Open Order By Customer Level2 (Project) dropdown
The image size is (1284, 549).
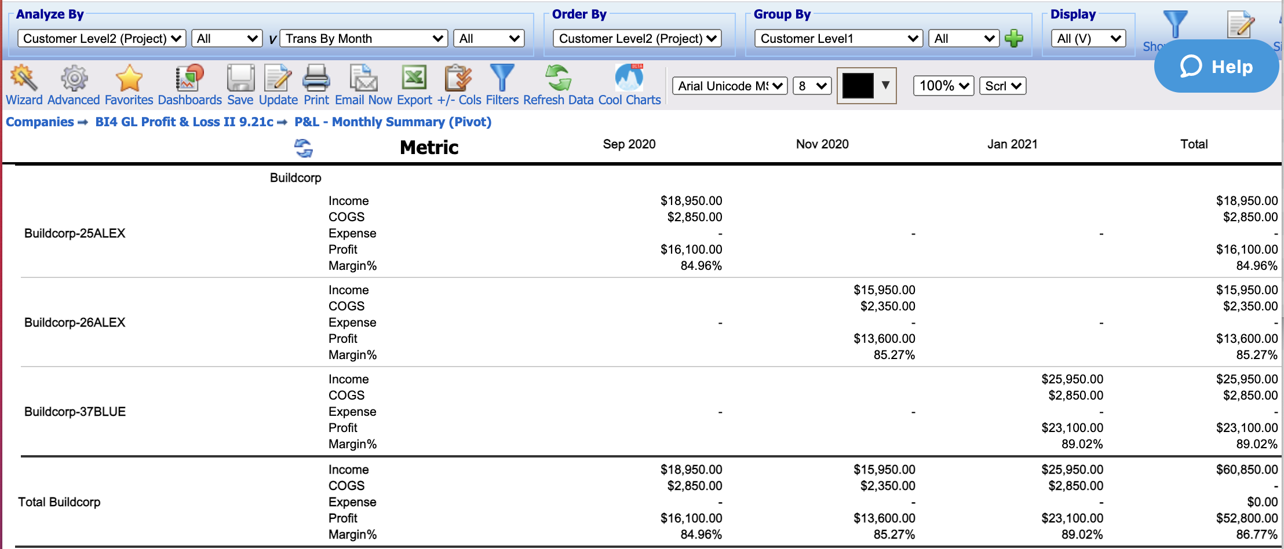(x=637, y=39)
